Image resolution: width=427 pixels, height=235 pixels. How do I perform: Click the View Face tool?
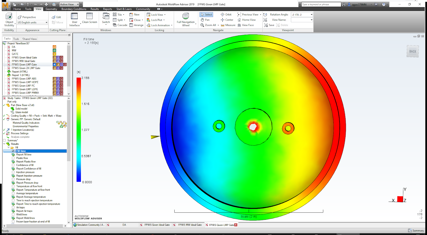pyautogui.click(x=246, y=25)
